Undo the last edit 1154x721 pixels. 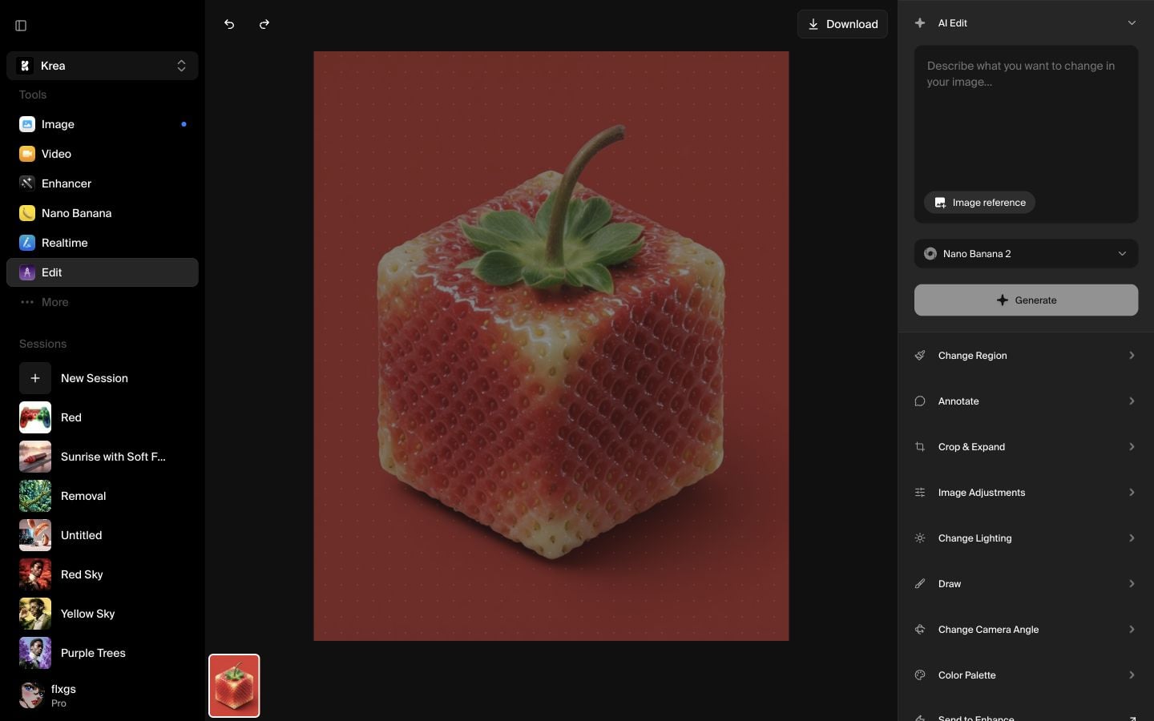point(229,24)
